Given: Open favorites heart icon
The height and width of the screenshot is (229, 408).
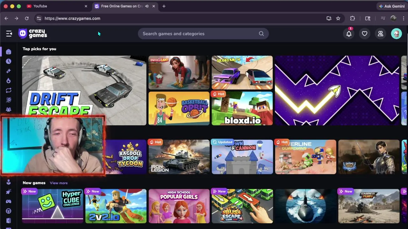Looking at the screenshot, I should click(365, 34).
